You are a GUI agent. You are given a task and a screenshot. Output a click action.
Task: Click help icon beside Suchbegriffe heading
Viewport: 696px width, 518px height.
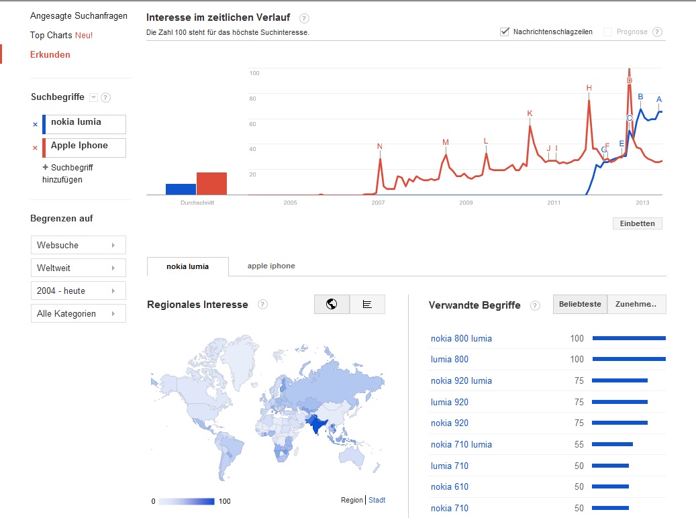105,98
